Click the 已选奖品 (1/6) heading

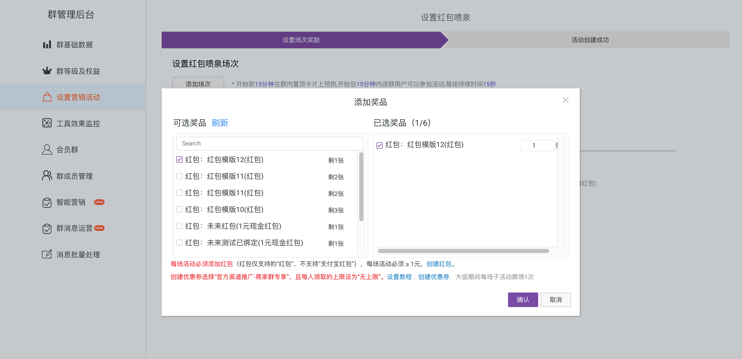[x=402, y=123]
